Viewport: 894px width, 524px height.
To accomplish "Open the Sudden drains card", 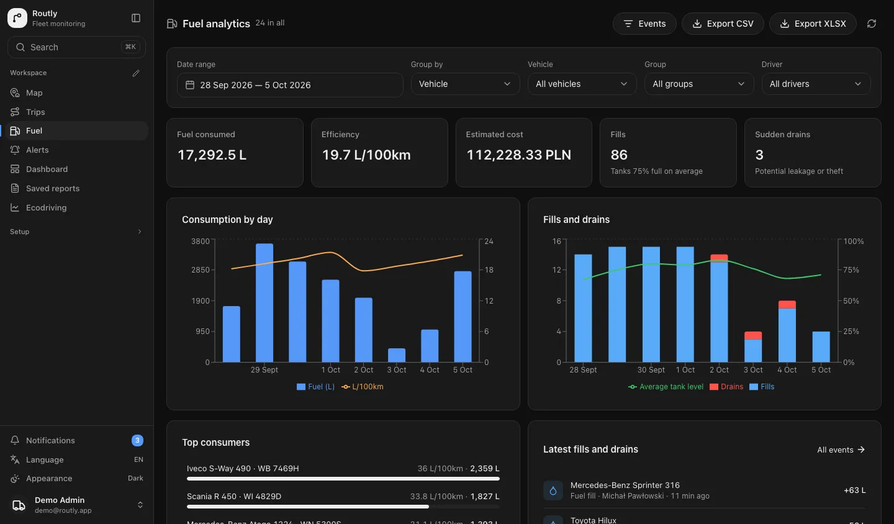I will tap(813, 153).
